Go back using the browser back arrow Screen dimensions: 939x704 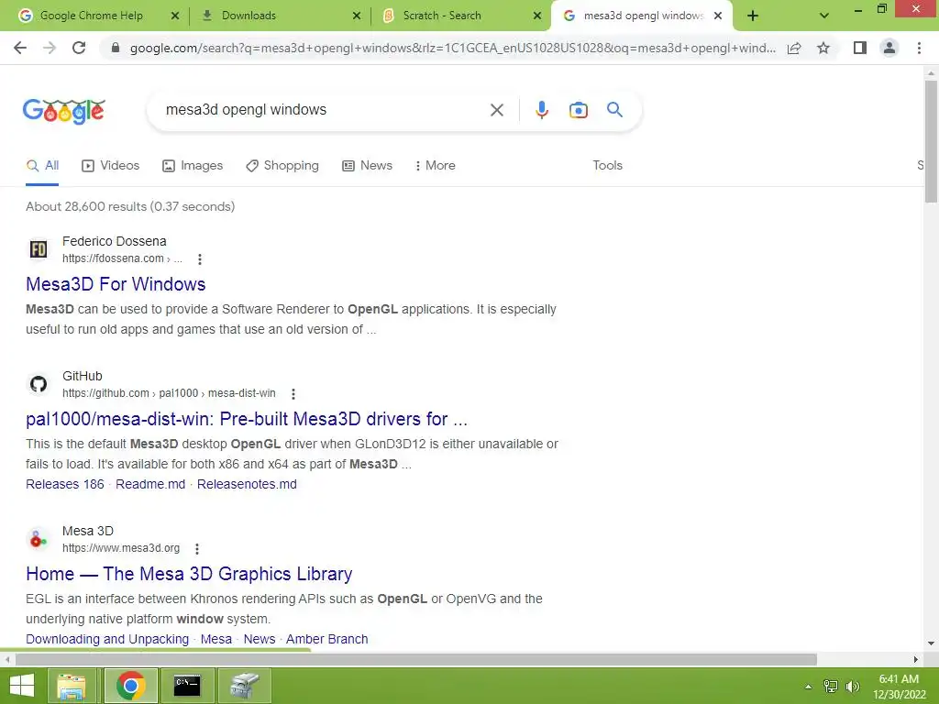(20, 48)
